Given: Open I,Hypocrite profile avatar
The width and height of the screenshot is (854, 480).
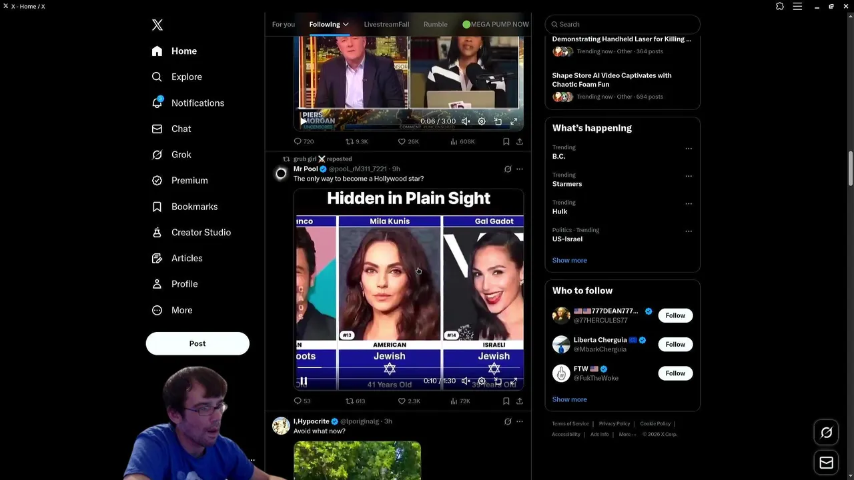Looking at the screenshot, I should tap(281, 426).
